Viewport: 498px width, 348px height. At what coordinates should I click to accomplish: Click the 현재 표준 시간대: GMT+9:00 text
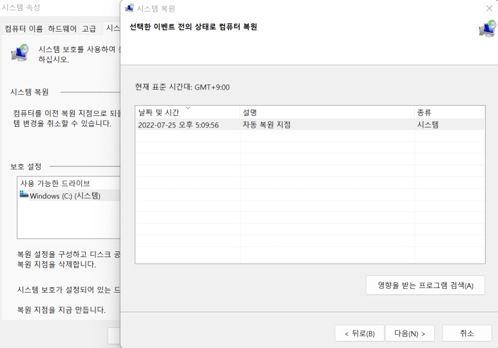click(182, 87)
